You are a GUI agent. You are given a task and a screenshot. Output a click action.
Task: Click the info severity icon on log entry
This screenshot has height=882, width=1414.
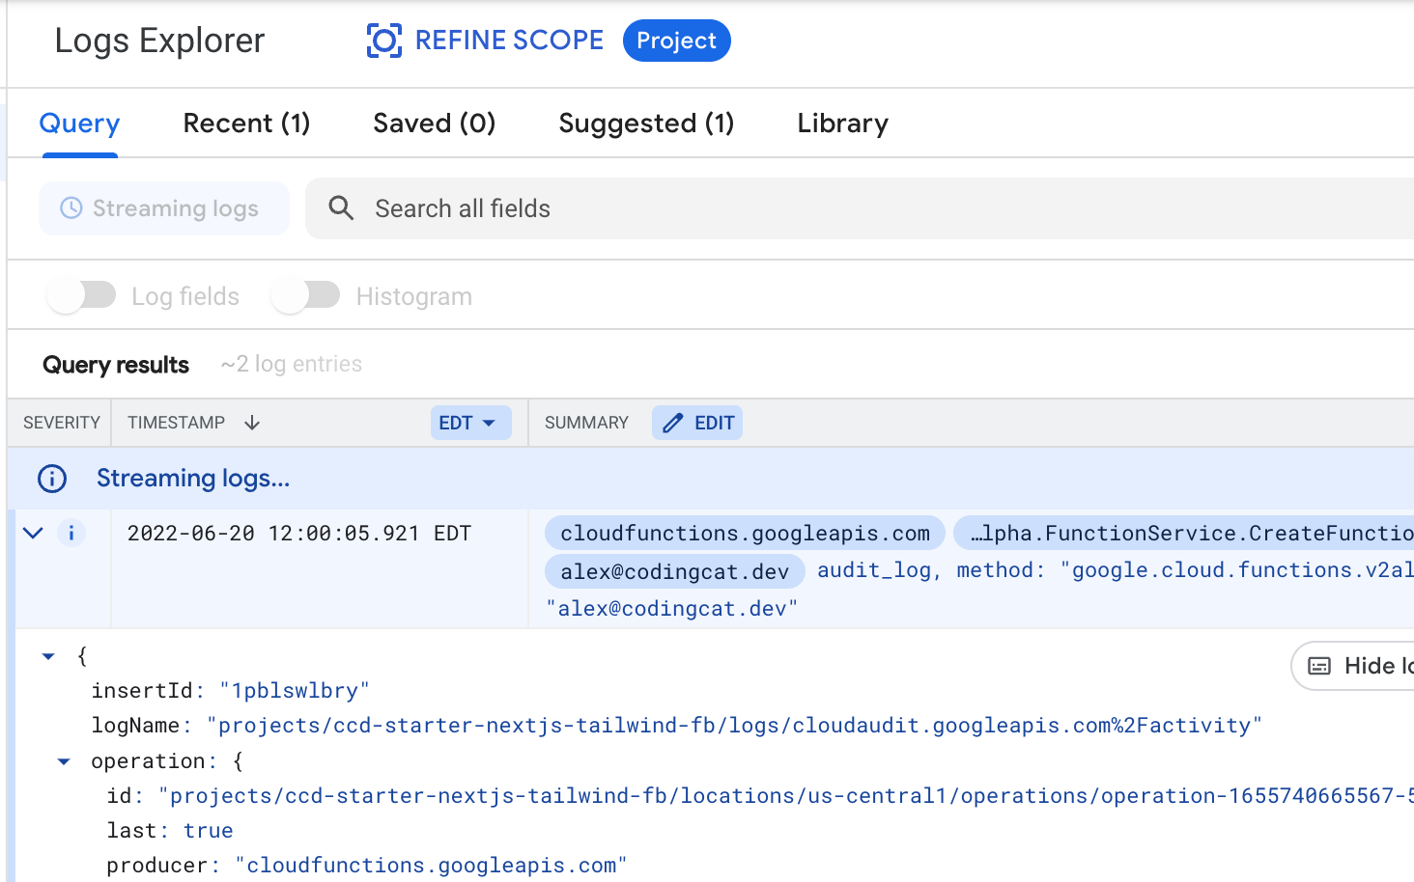point(71,533)
